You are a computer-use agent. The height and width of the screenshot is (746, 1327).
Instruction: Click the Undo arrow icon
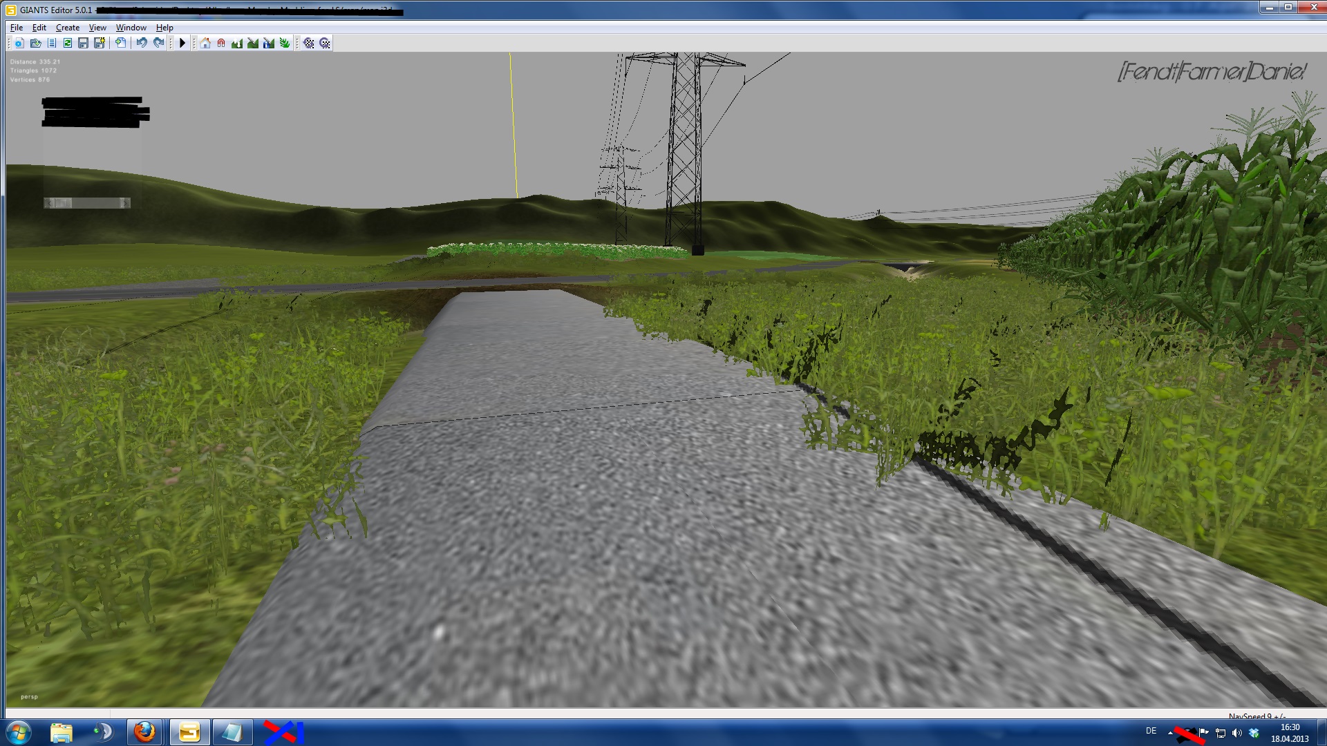[x=142, y=44]
